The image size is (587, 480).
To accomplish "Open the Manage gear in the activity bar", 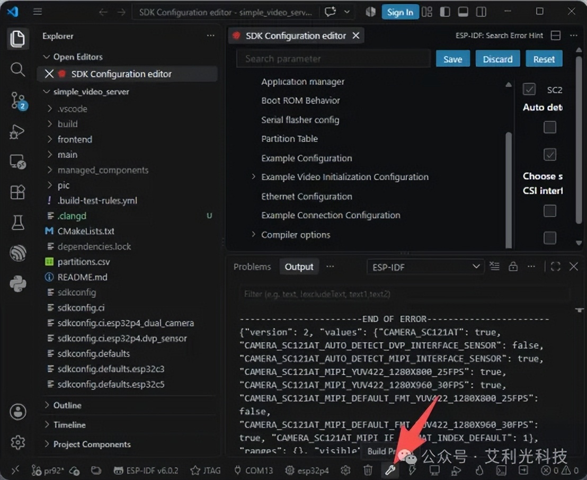I will tap(17, 442).
